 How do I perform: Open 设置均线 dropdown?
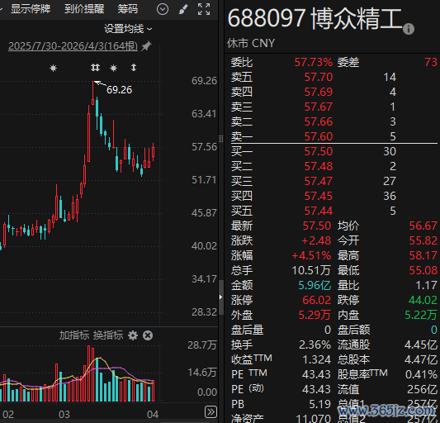(128, 29)
